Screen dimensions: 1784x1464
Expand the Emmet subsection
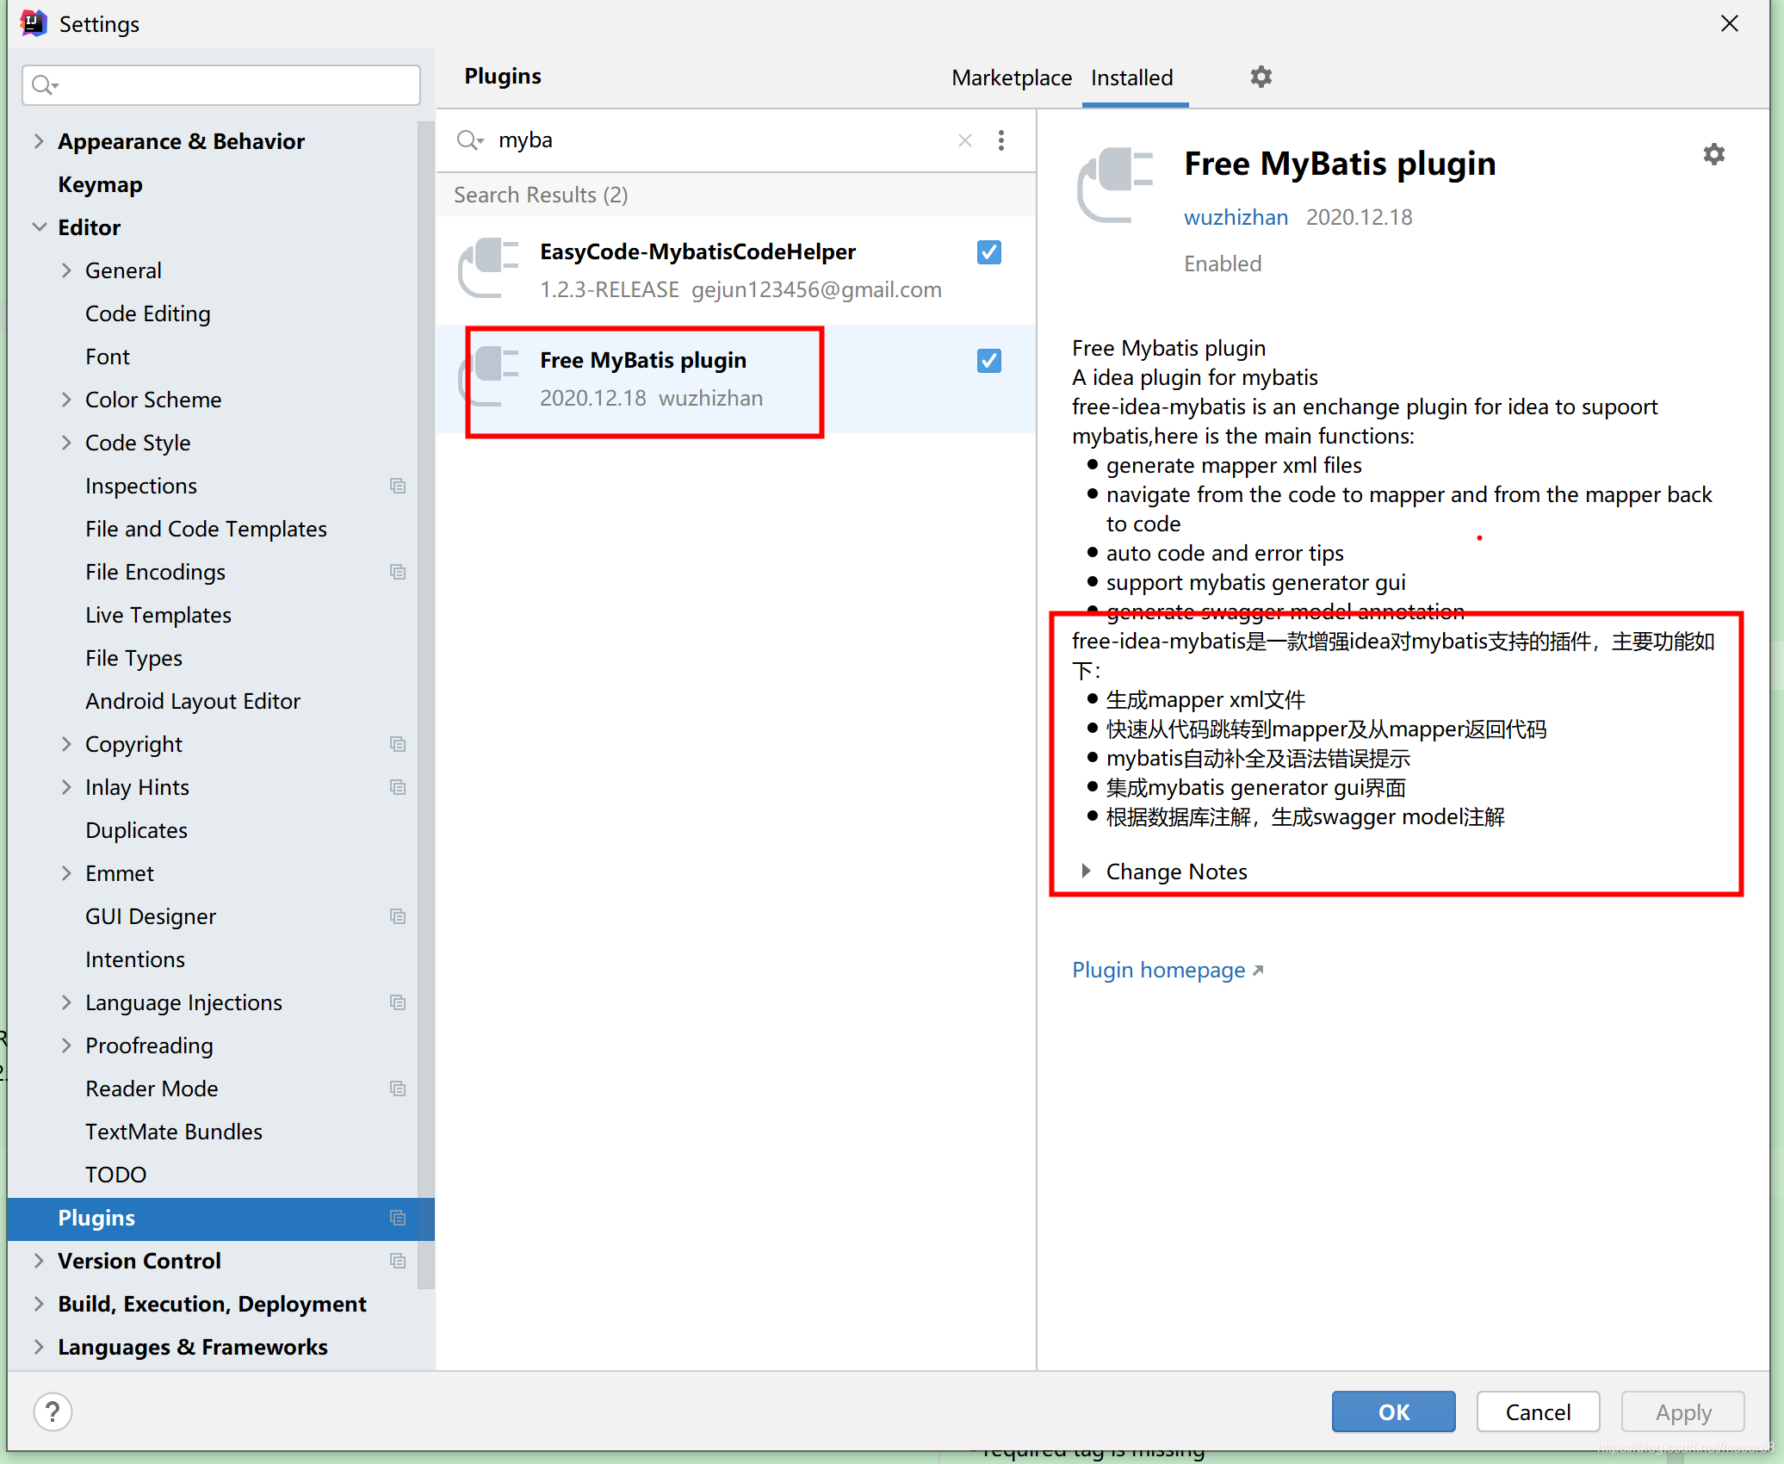66,873
